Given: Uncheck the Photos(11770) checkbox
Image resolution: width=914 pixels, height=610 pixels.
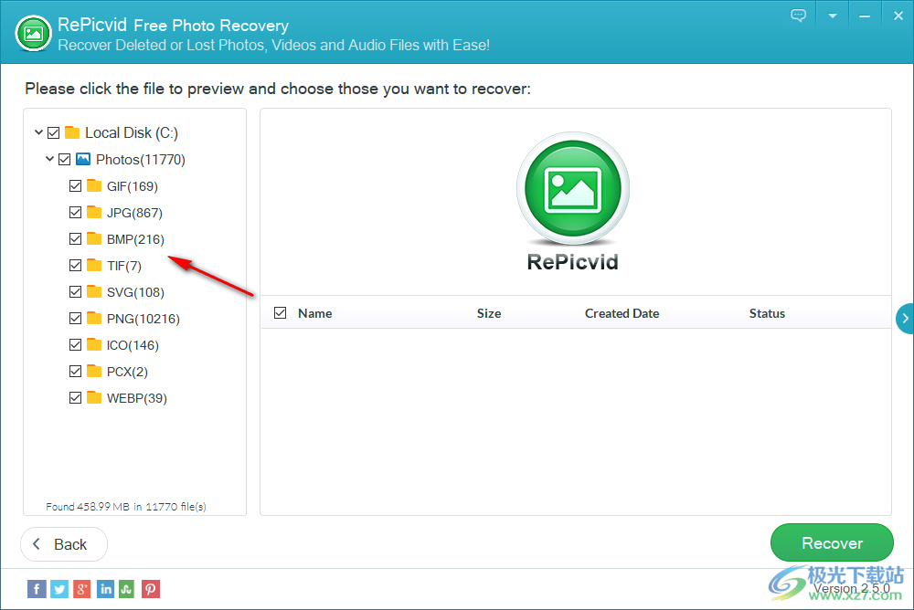Looking at the screenshot, I should coord(65,159).
